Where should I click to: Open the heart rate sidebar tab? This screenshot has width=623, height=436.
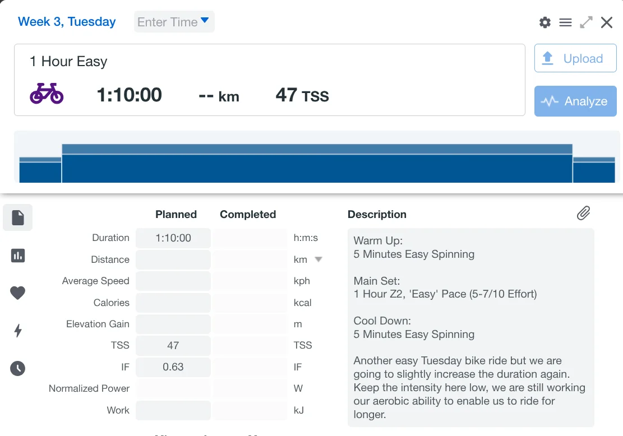(x=18, y=293)
